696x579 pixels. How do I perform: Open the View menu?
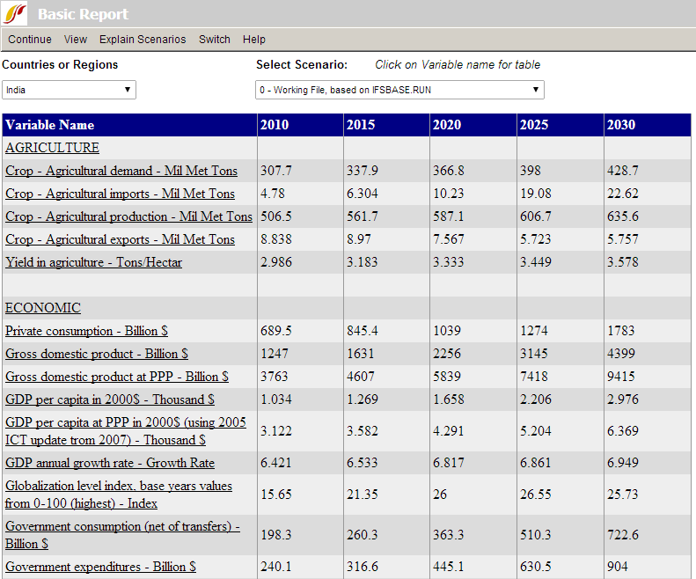(76, 40)
